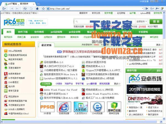The height and width of the screenshot is (124, 166).
Task: Open 图形软件 category link
Action: click(x=61, y=37)
